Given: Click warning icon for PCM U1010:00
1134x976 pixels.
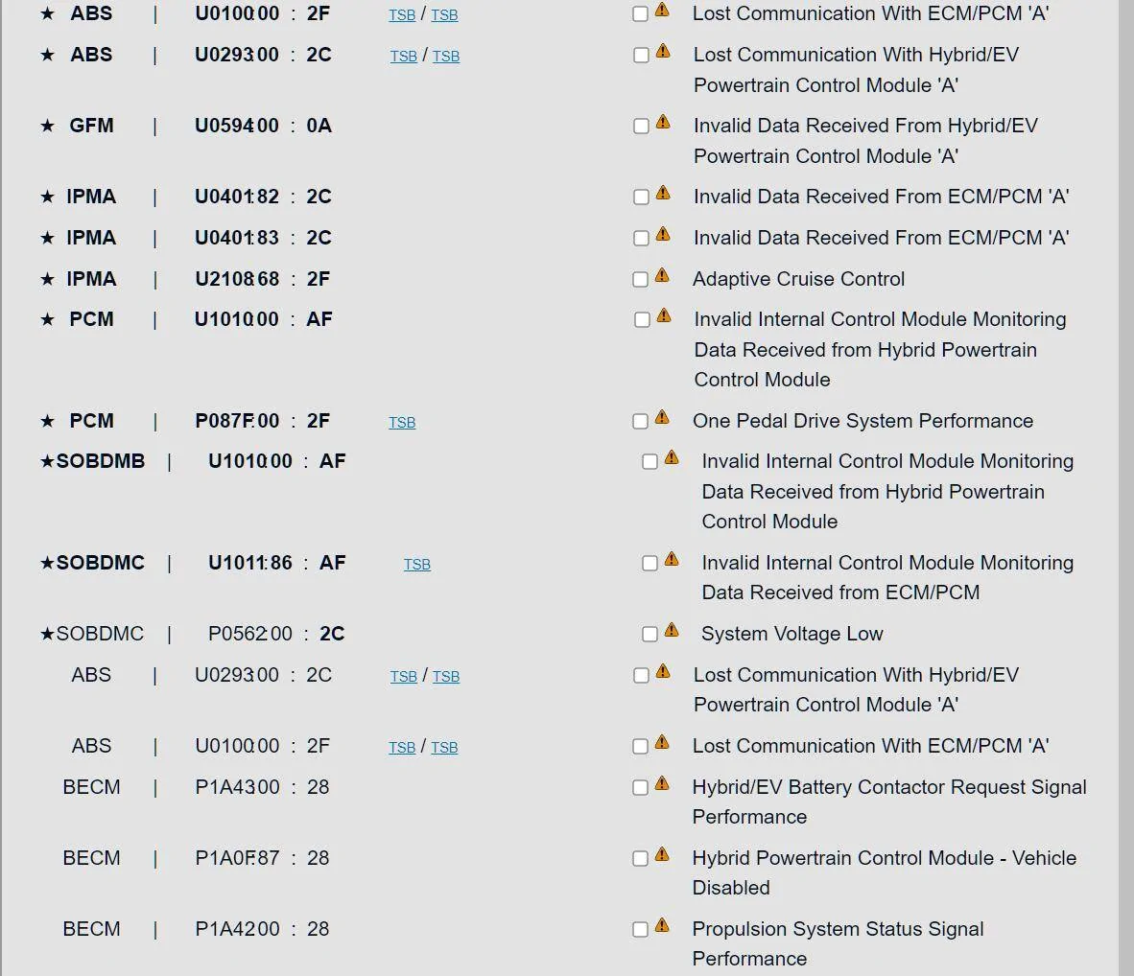Looking at the screenshot, I should pyautogui.click(x=663, y=316).
